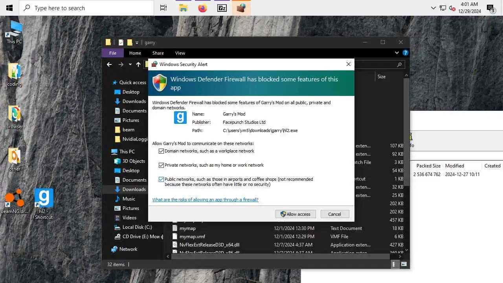Screen dimensions: 503x283
Task: Go back in File Explorer
Action: tap(109, 64)
